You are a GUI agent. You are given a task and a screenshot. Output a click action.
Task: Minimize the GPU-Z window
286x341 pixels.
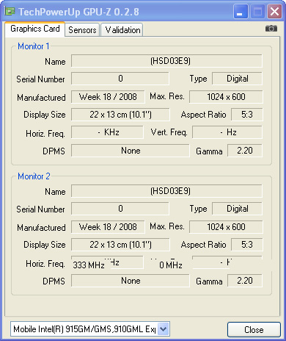point(241,12)
